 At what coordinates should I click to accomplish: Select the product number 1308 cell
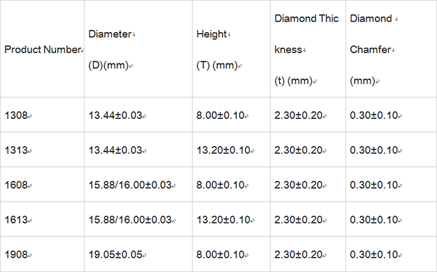tap(42, 115)
